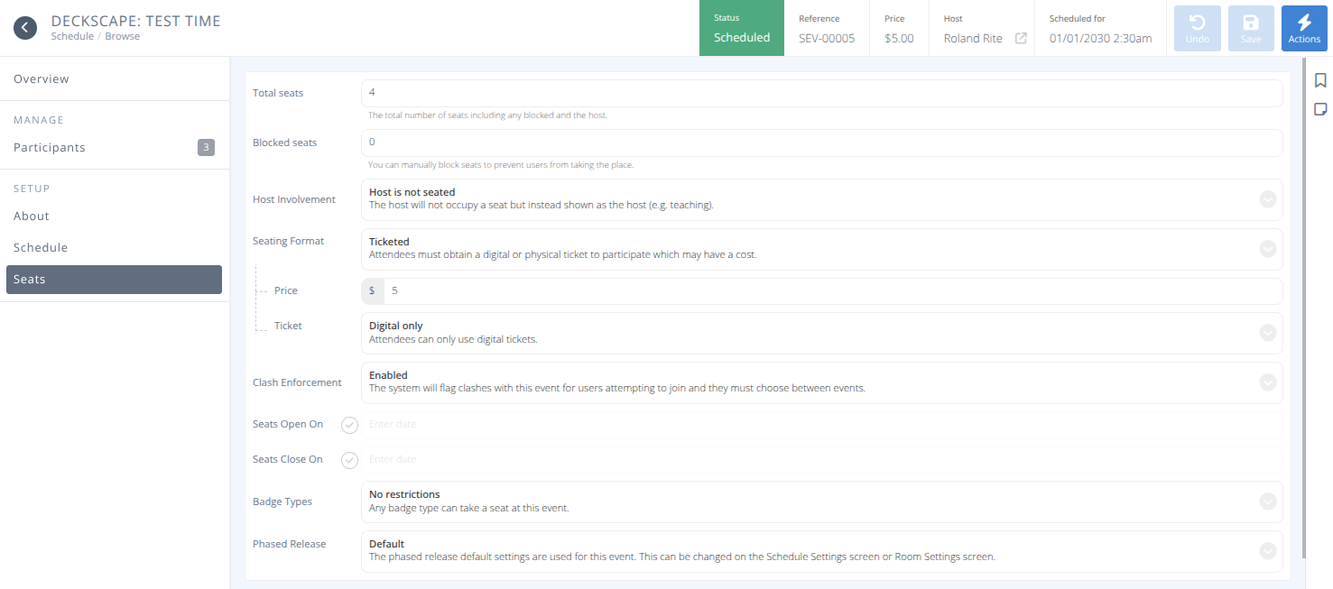The height and width of the screenshot is (589, 1333).
Task: Open host Roland Rite external link icon
Action: pos(1021,39)
